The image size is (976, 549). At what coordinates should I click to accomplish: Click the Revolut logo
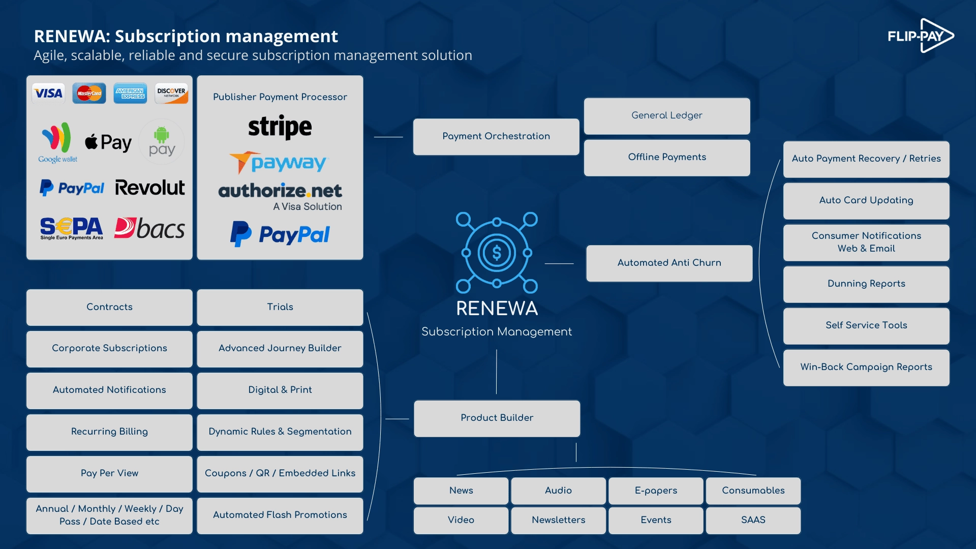coord(149,188)
